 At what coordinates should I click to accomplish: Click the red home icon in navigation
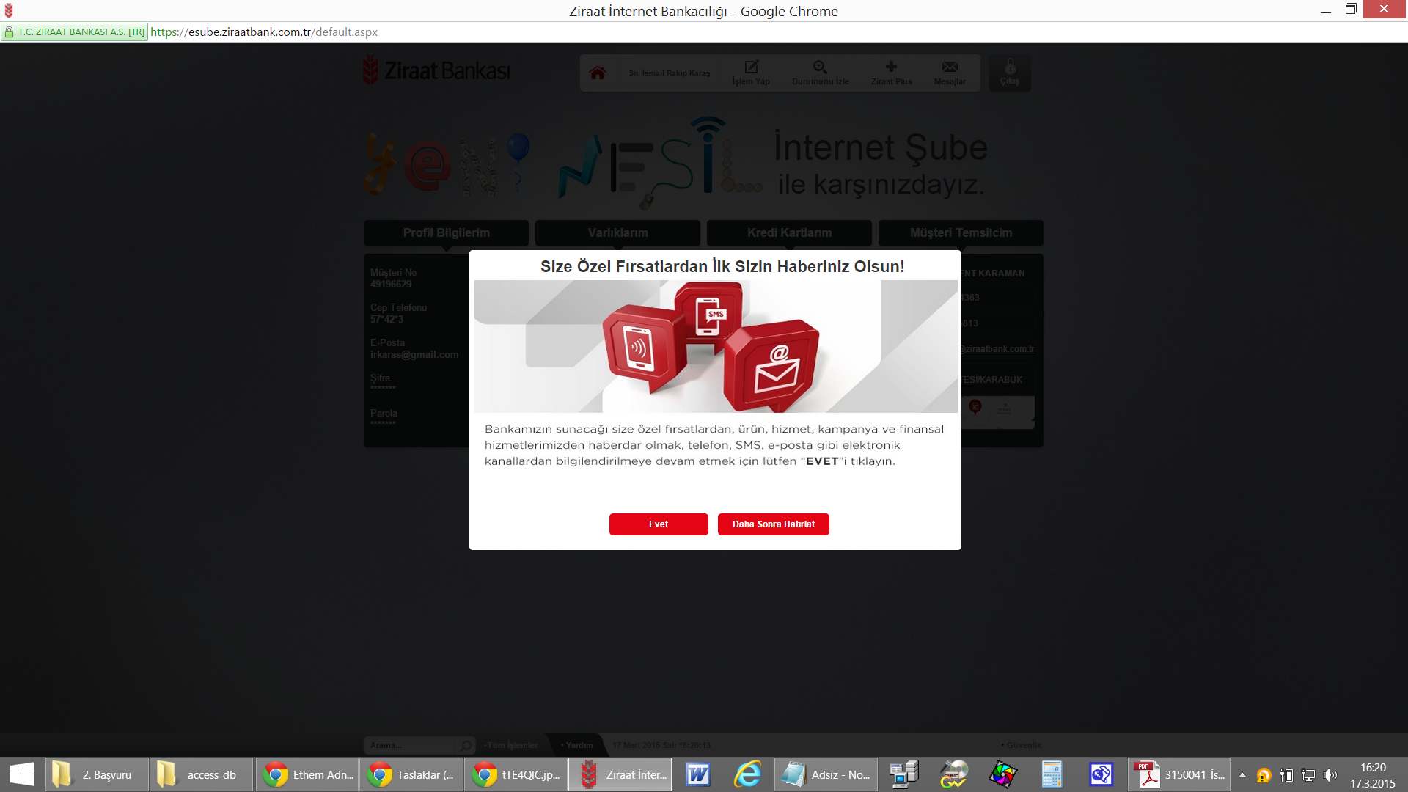click(598, 73)
